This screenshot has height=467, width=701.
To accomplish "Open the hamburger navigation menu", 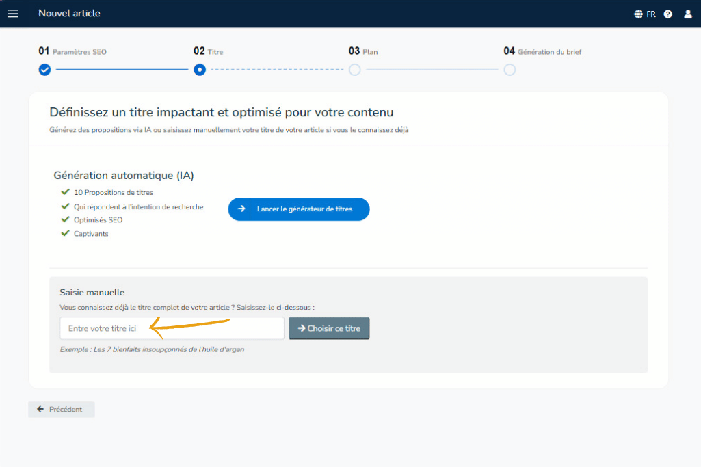I will coord(12,14).
